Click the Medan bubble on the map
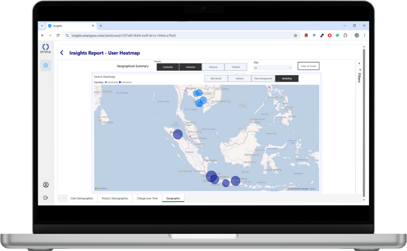407x251 pixels. [178, 134]
